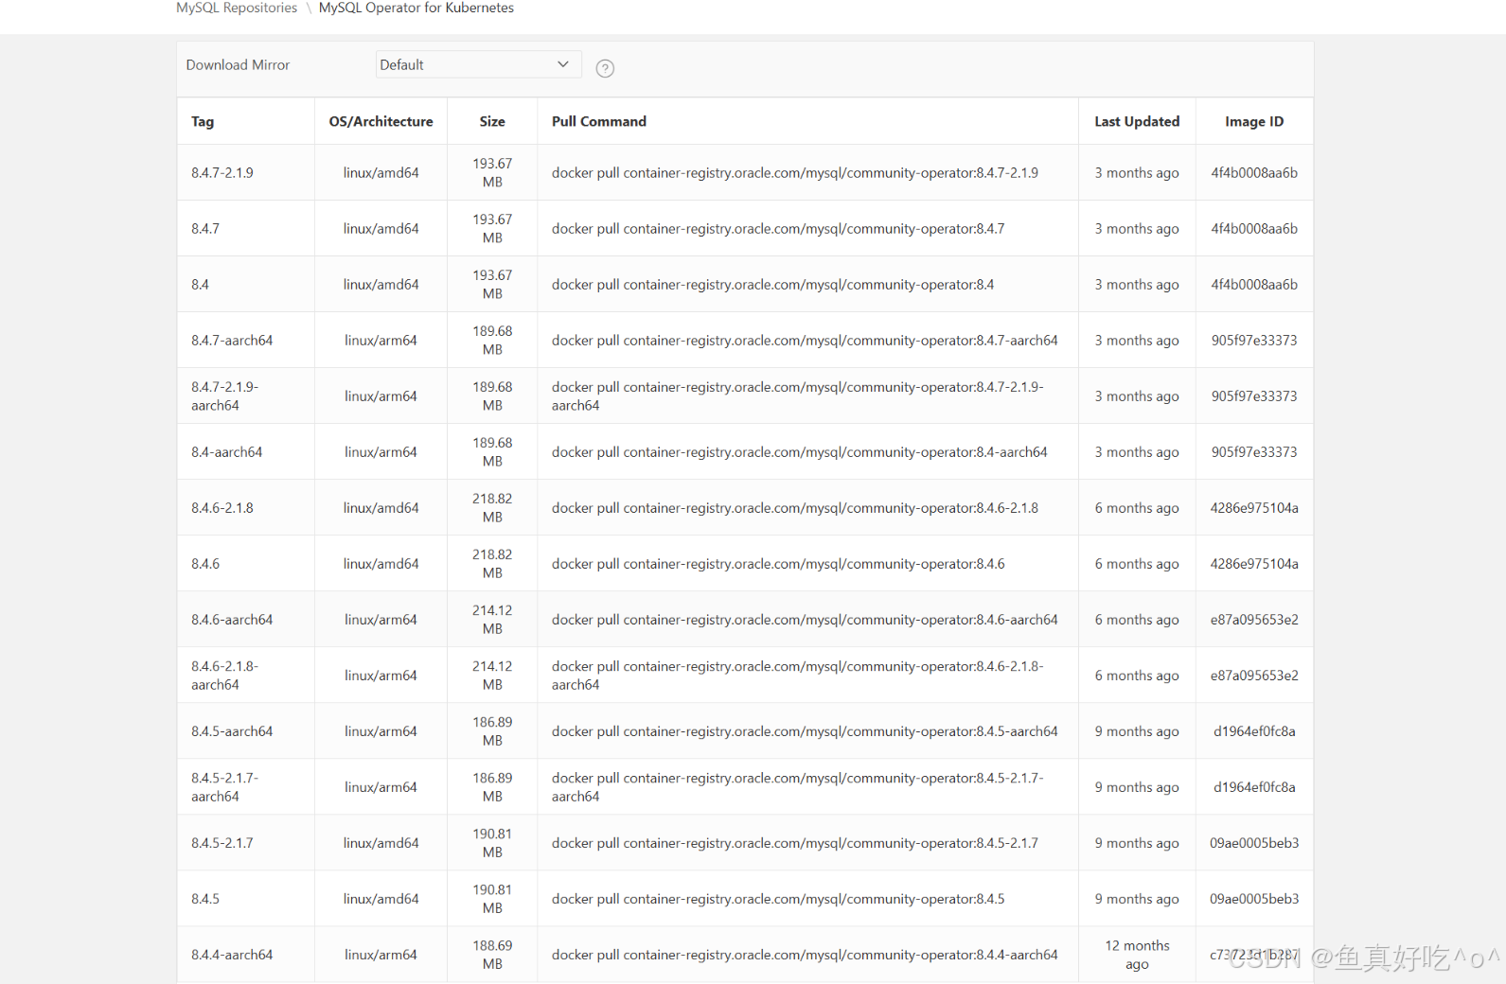The image size is (1506, 984).
Task: Select the tag cell 8.4.7-aarch64
Action: point(232,340)
